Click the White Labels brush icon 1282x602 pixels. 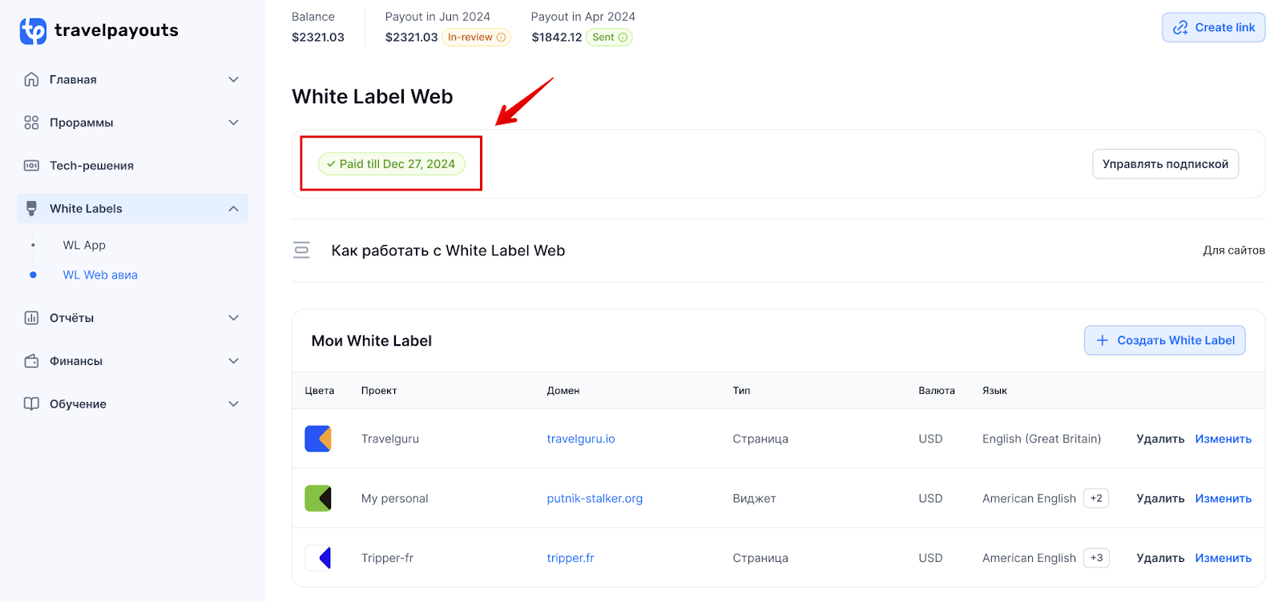(x=31, y=208)
